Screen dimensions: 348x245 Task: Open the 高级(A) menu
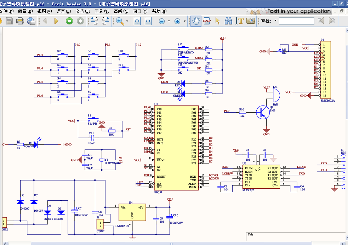(121, 11)
